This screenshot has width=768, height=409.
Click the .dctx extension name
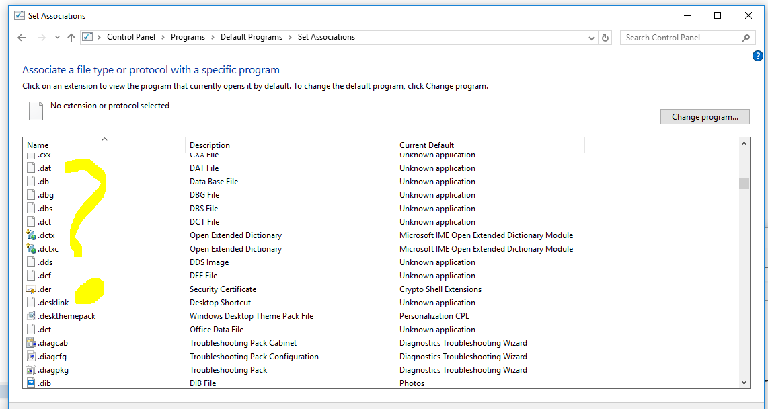pyautogui.click(x=46, y=235)
